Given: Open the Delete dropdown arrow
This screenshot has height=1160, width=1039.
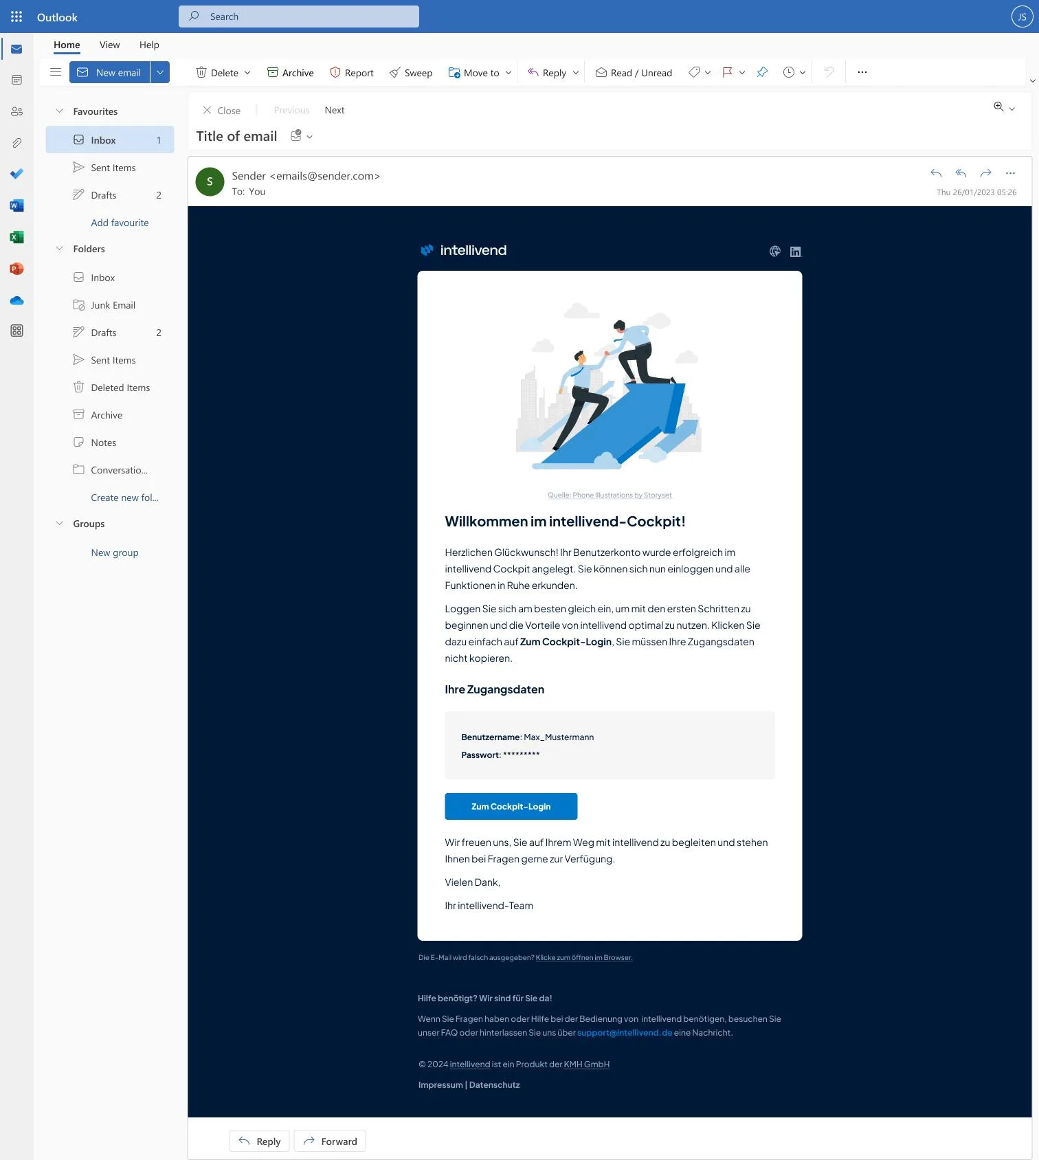Looking at the screenshot, I should click(247, 73).
